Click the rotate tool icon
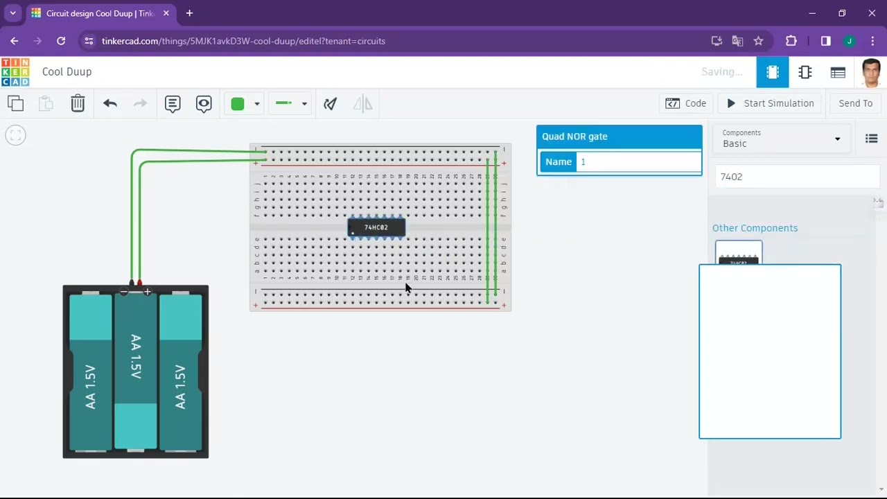Image resolution: width=887 pixels, height=499 pixels. [331, 103]
